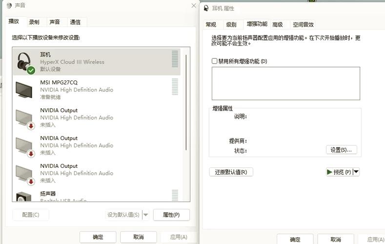Select the third unplugged NVIDIA Output icon
385x244 pixels.
click(x=25, y=173)
